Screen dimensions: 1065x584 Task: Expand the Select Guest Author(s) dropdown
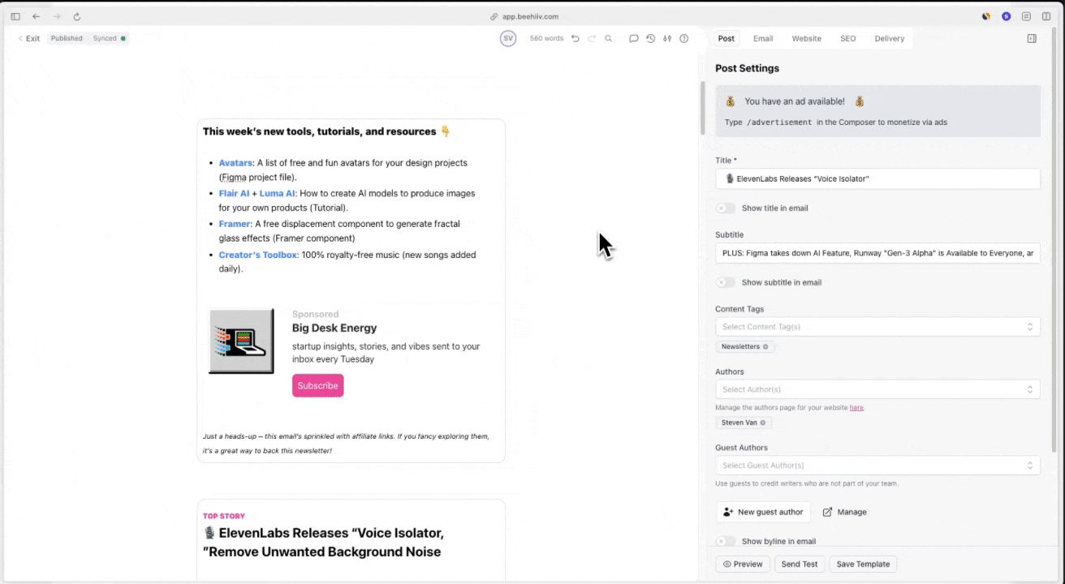(x=877, y=466)
